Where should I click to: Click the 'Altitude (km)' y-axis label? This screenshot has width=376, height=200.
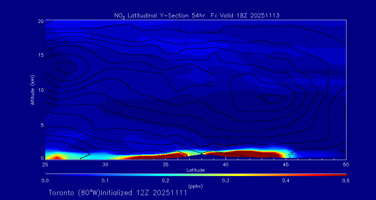[x=32, y=90]
